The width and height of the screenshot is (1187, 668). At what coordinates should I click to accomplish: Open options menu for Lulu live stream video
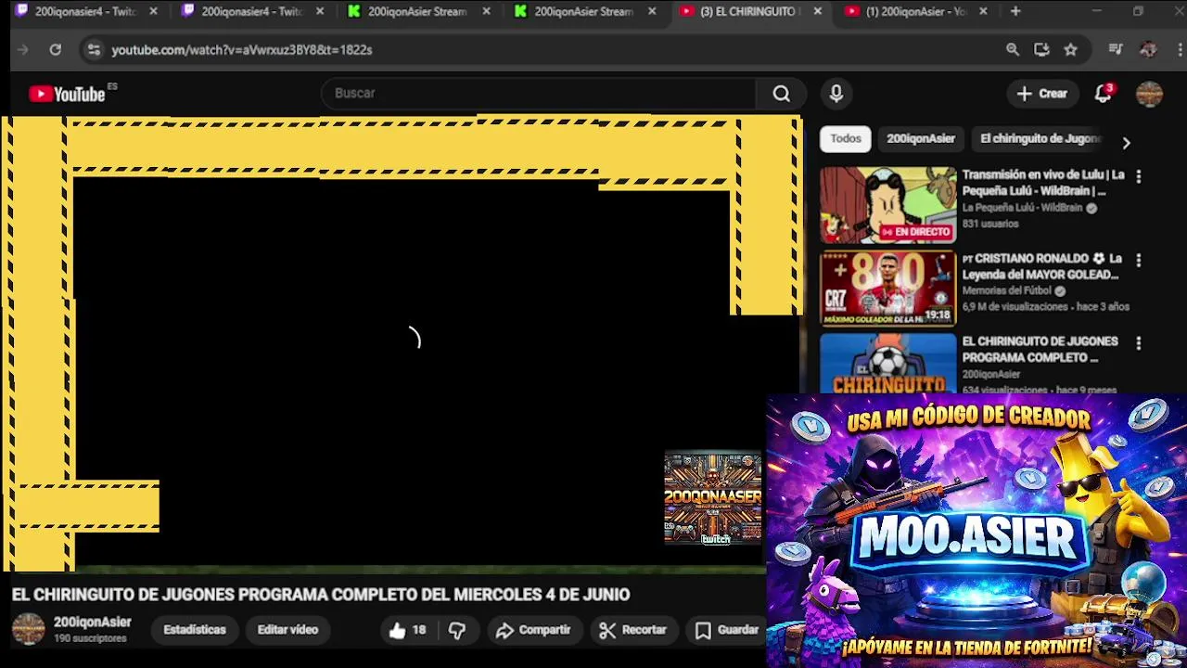(x=1139, y=176)
